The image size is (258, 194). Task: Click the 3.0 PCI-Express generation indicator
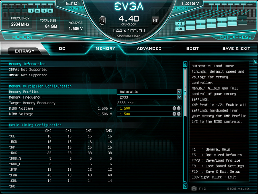[x=180, y=29]
